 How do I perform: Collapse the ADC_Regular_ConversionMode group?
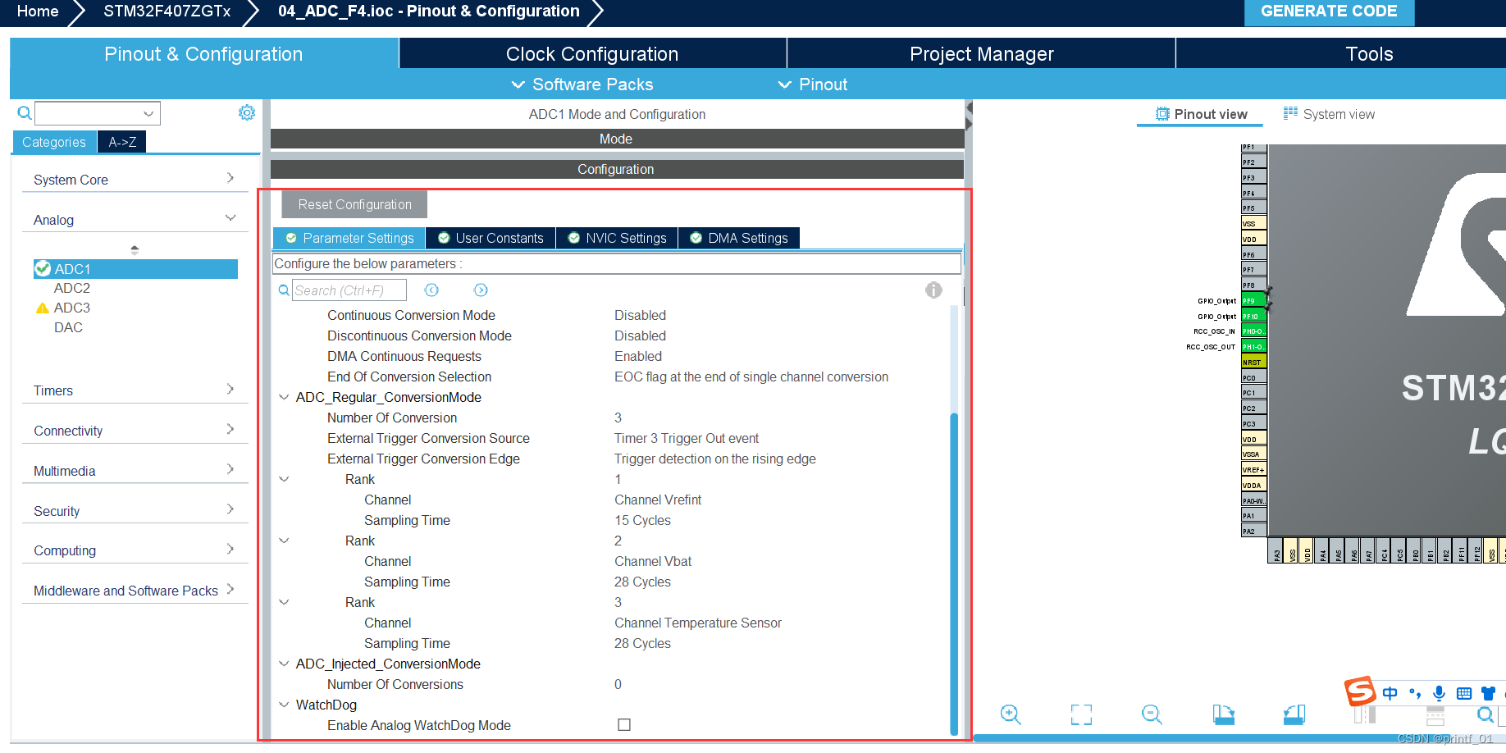pos(284,397)
